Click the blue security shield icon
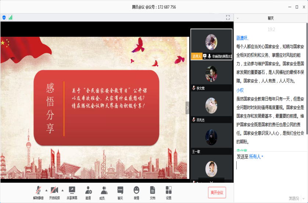 click(4, 17)
